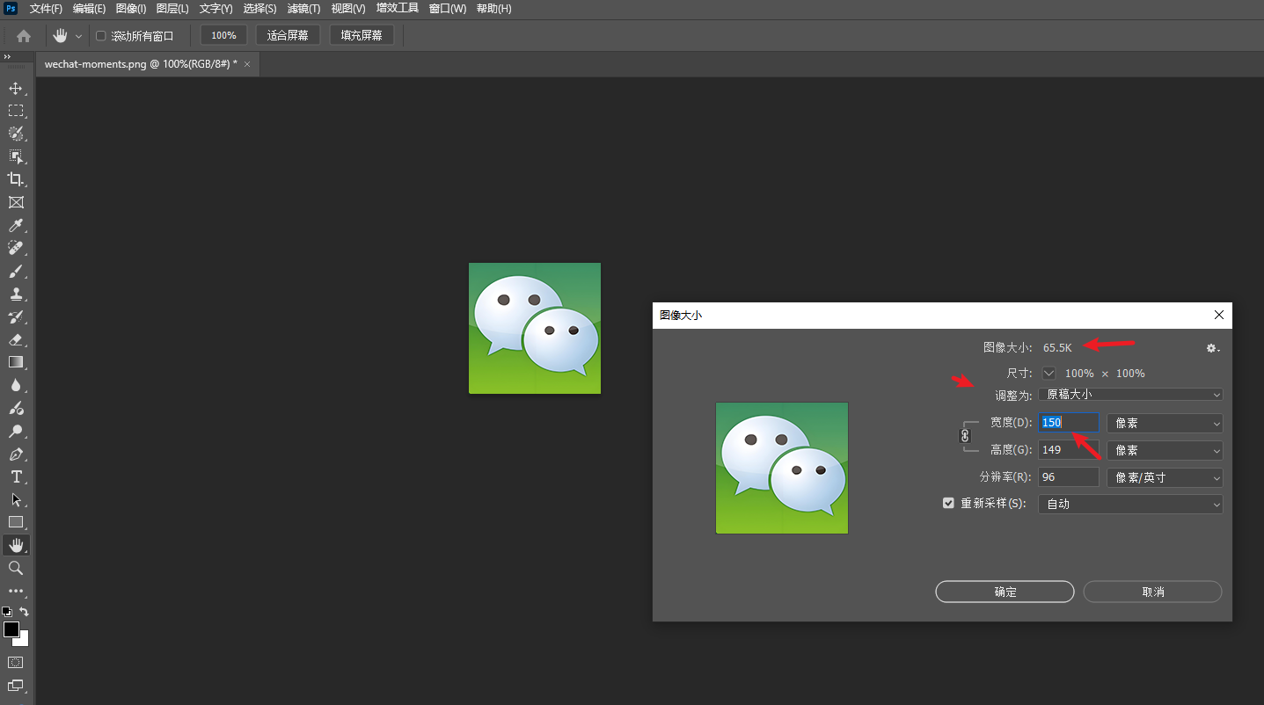Reset default foreground and background colors
Image resolution: width=1264 pixels, height=705 pixels.
7,612
